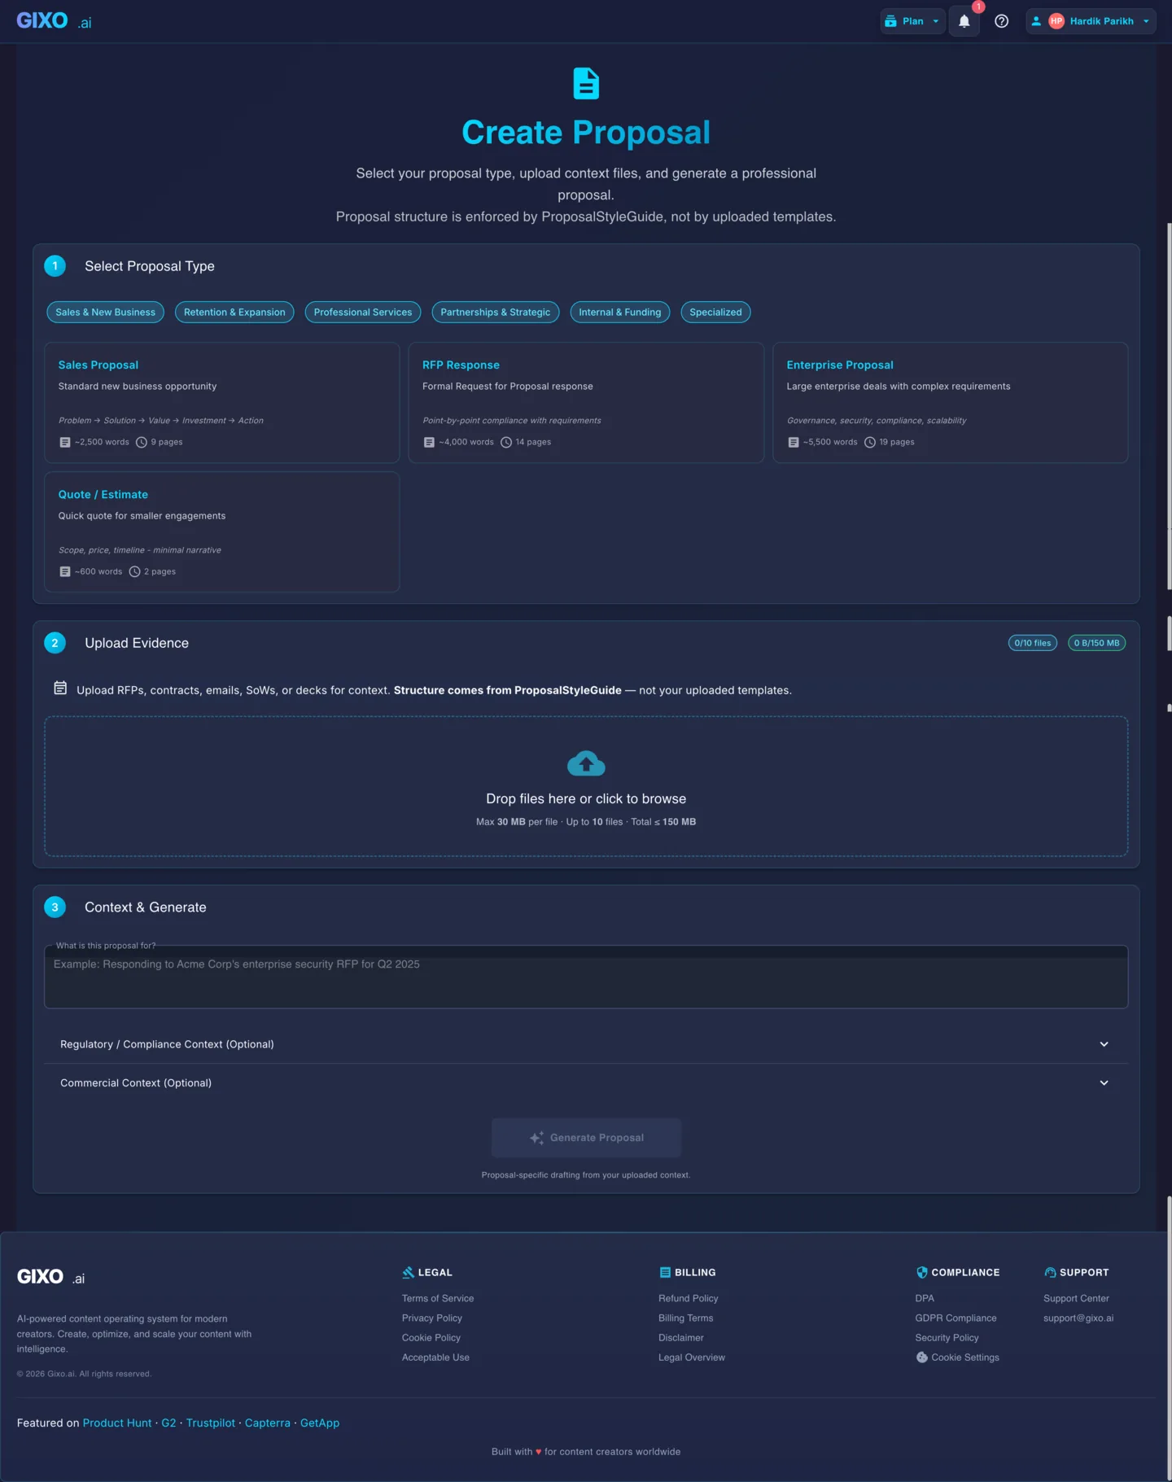The width and height of the screenshot is (1172, 1482).
Task: Choose the RFP Response card
Action: click(x=586, y=403)
